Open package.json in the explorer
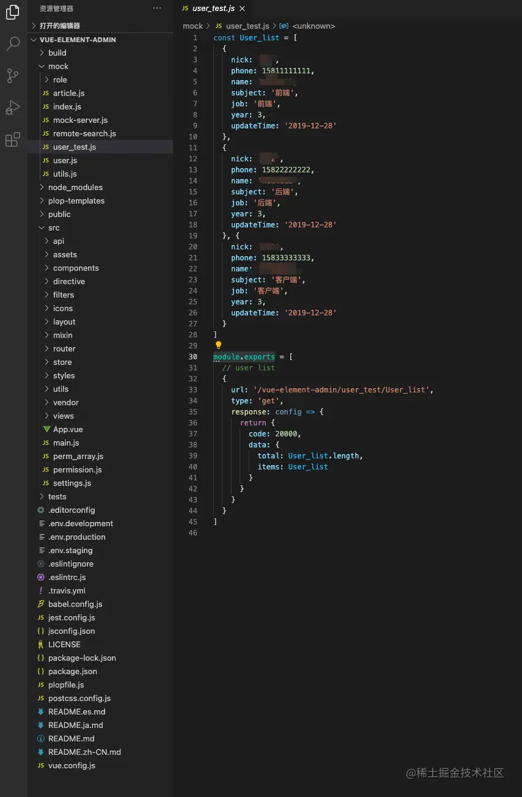 [72, 672]
